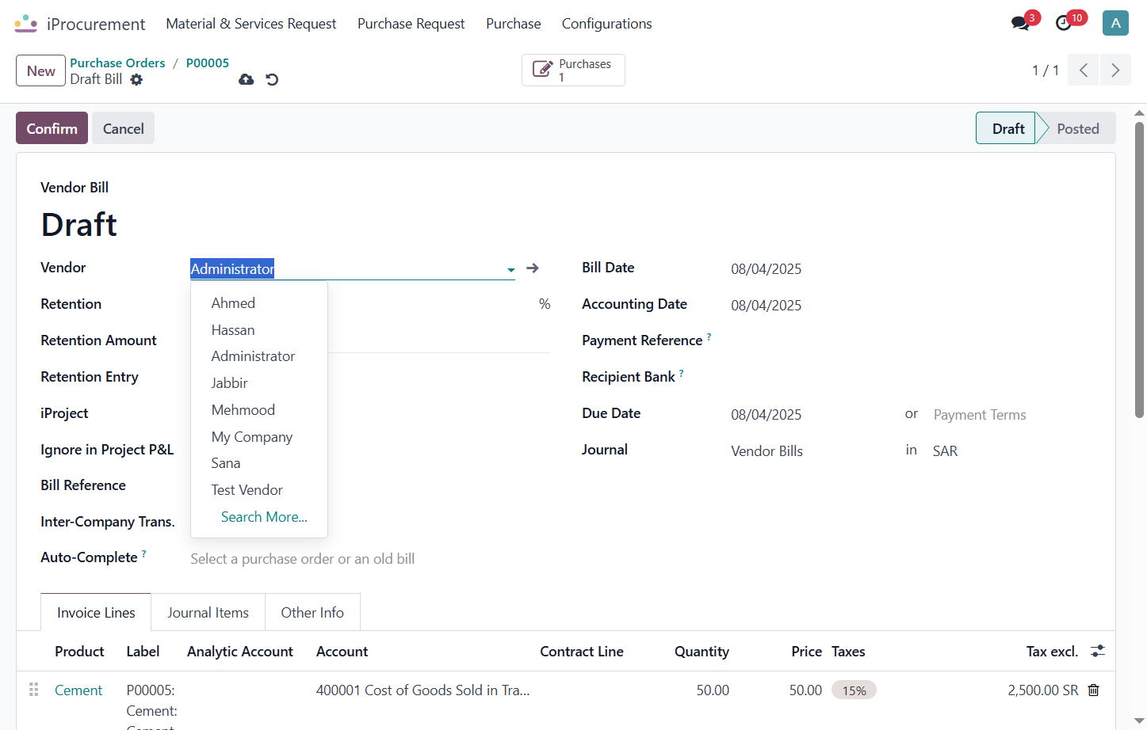
Task: Click the Bill Date field
Action: pyautogui.click(x=910, y=269)
